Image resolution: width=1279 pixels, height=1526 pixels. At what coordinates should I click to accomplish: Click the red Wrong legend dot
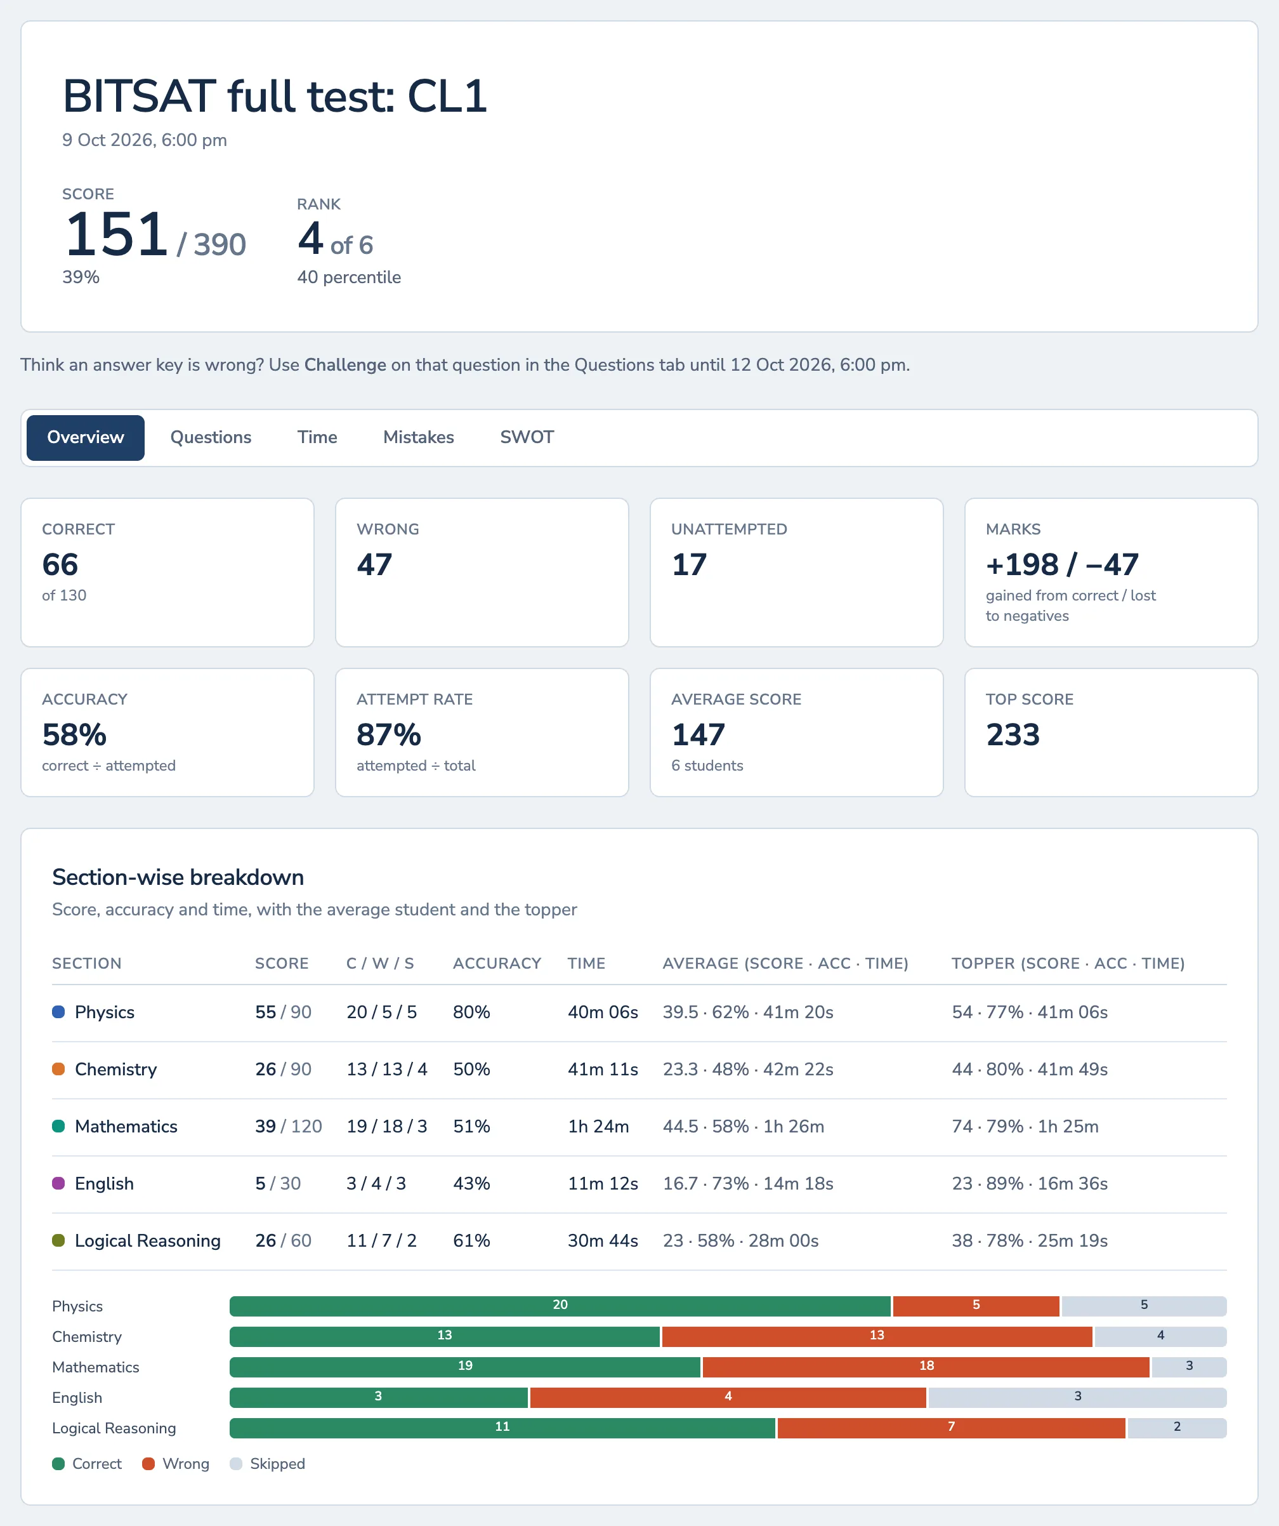pyautogui.click(x=149, y=1464)
